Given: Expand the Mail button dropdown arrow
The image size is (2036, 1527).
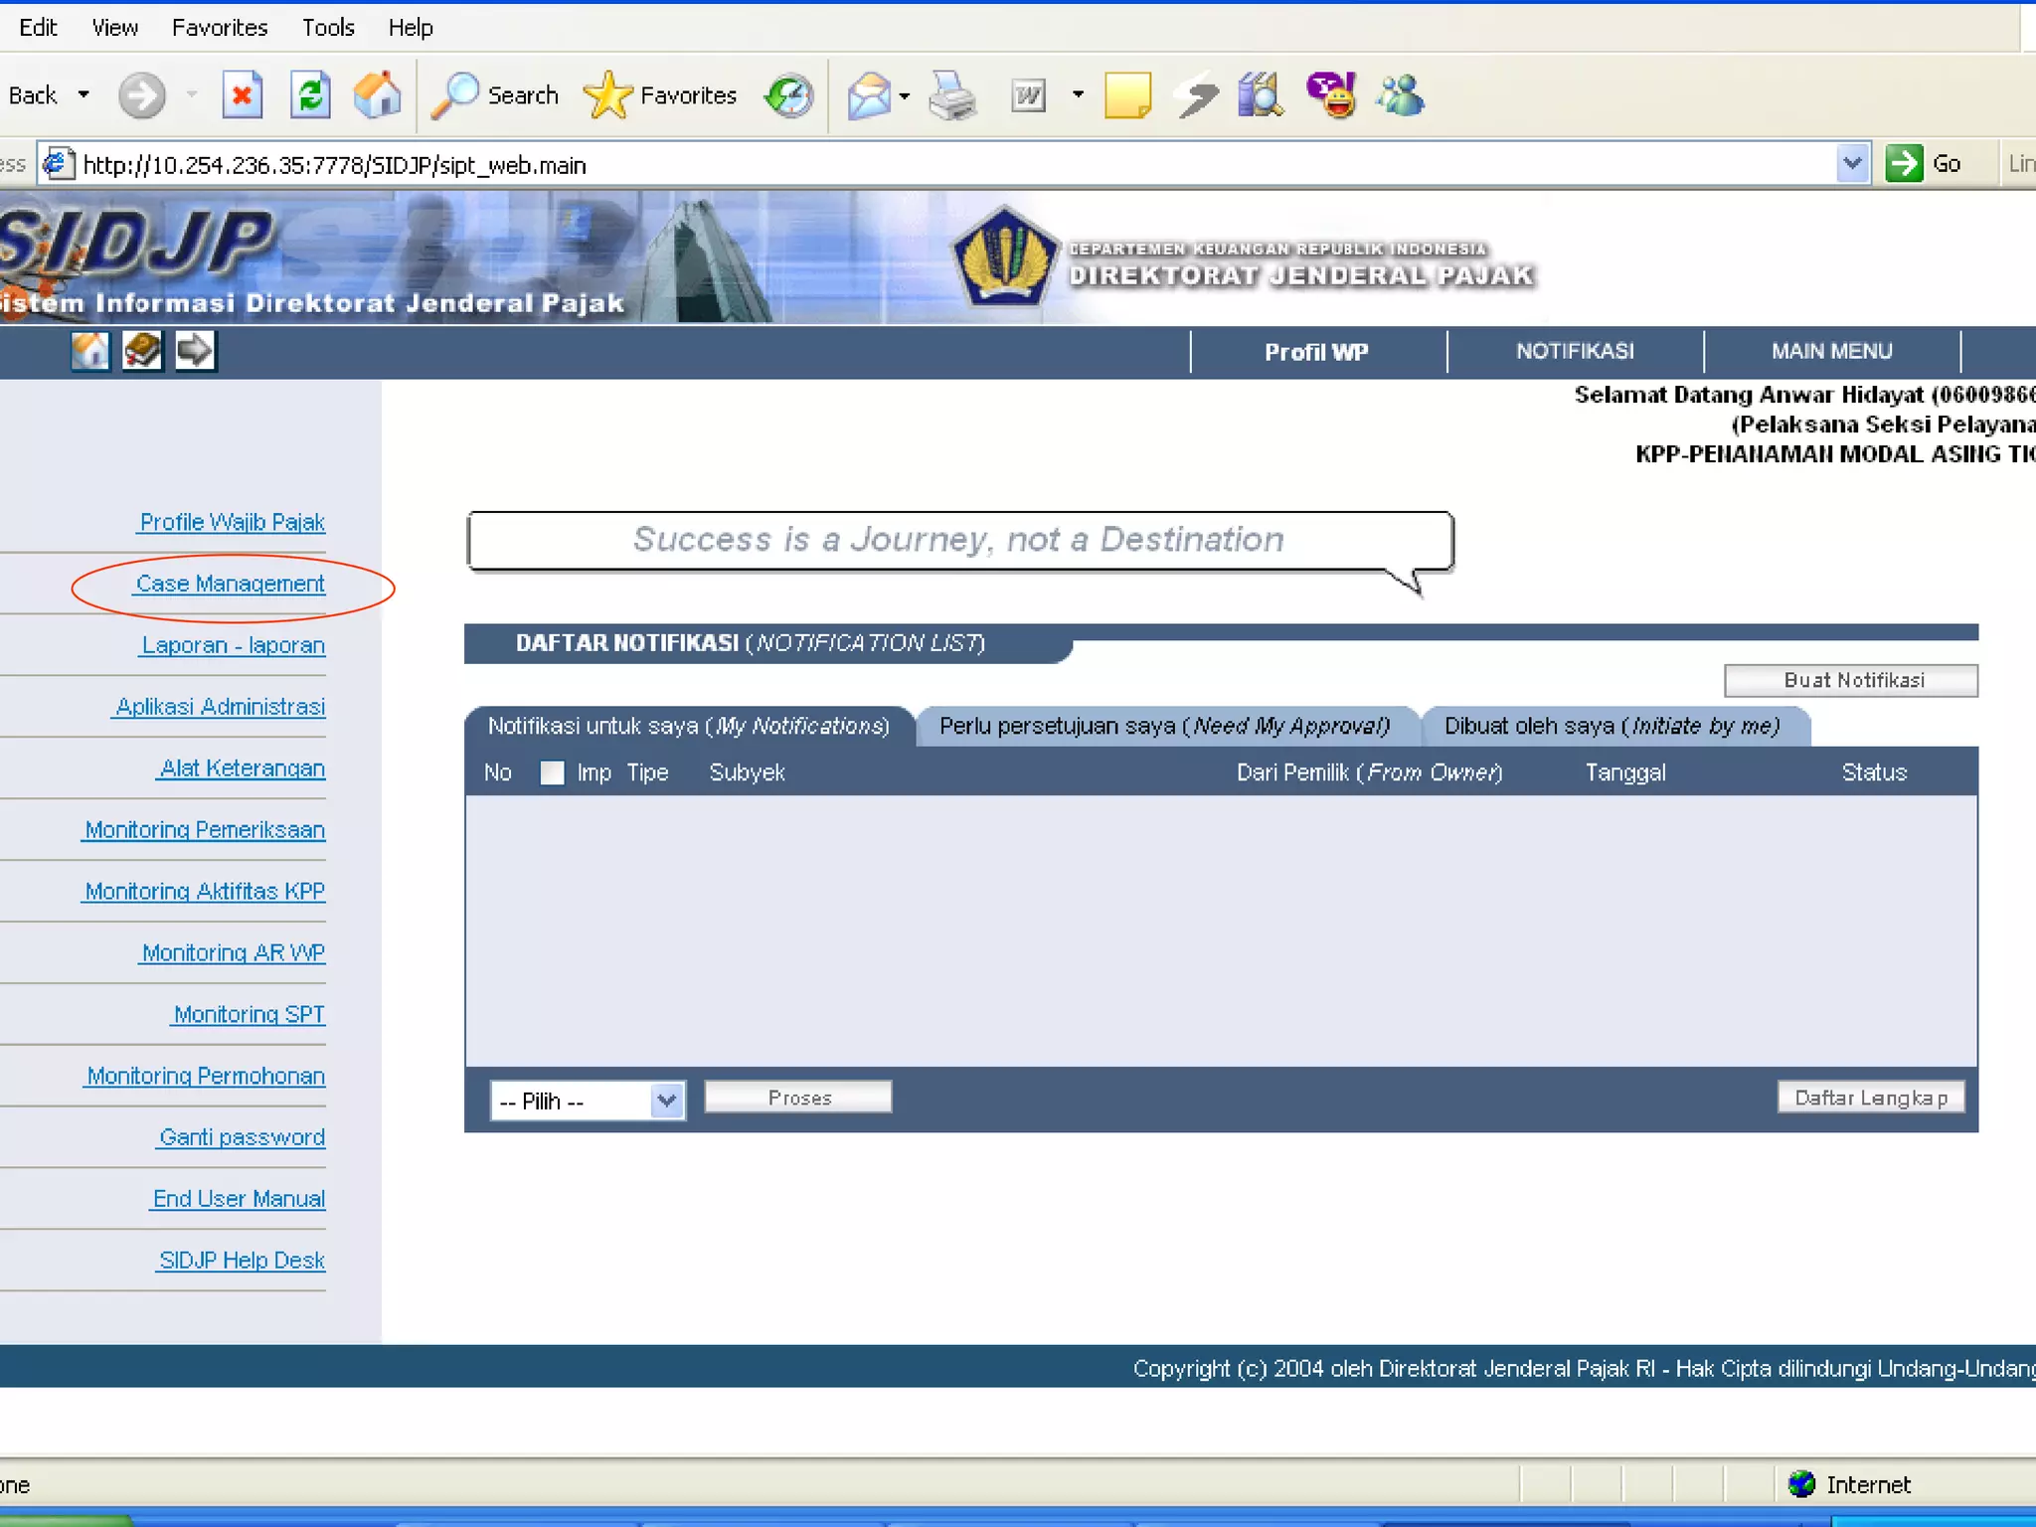Looking at the screenshot, I should [x=905, y=96].
